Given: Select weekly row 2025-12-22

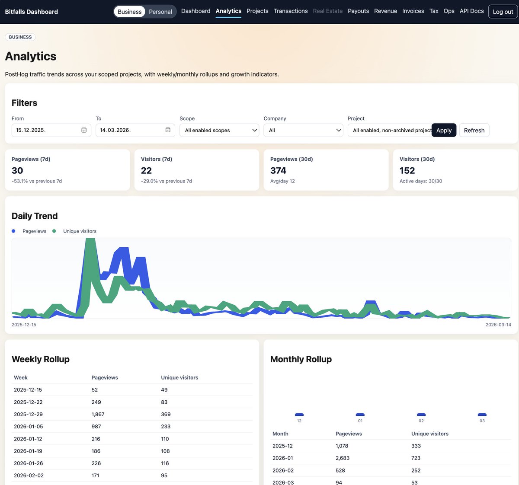Looking at the screenshot, I should (132, 402).
